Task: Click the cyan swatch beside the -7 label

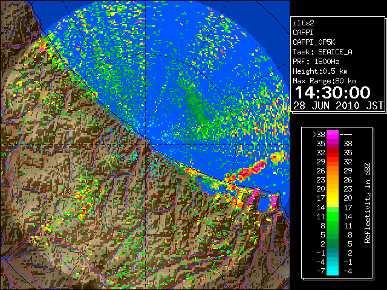Action: [x=332, y=271]
